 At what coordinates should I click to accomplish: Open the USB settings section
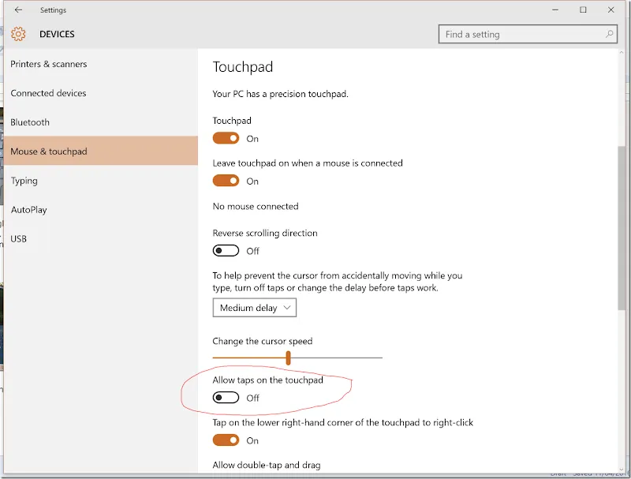pos(20,238)
